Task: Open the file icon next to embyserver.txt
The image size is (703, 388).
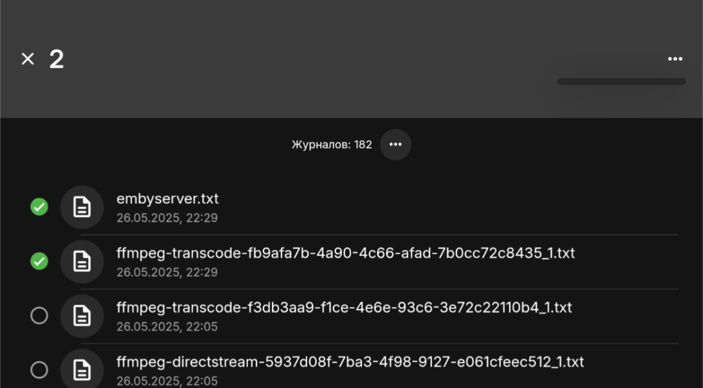Action: [x=82, y=207]
